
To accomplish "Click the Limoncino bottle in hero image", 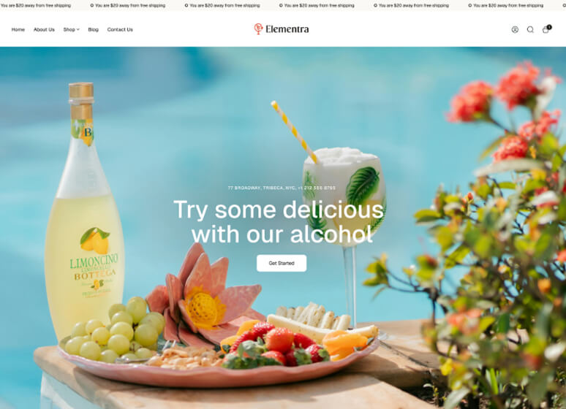I will (x=85, y=211).
